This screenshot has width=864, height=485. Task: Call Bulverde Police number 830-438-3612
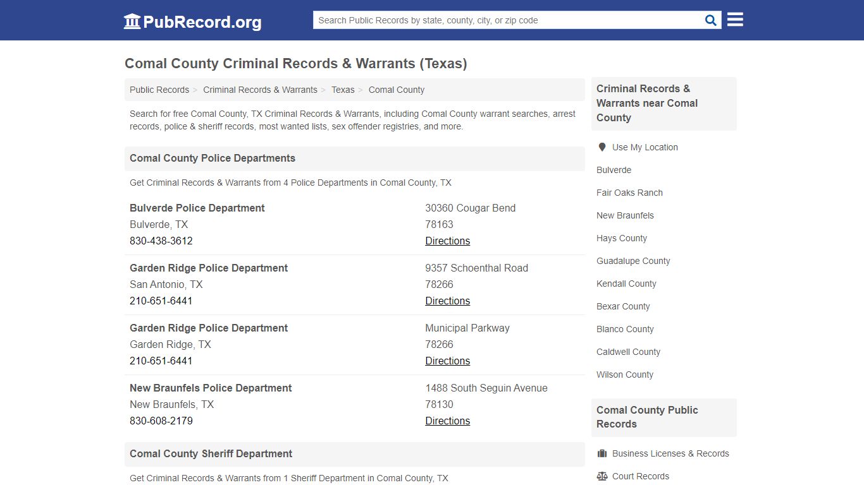coord(161,241)
